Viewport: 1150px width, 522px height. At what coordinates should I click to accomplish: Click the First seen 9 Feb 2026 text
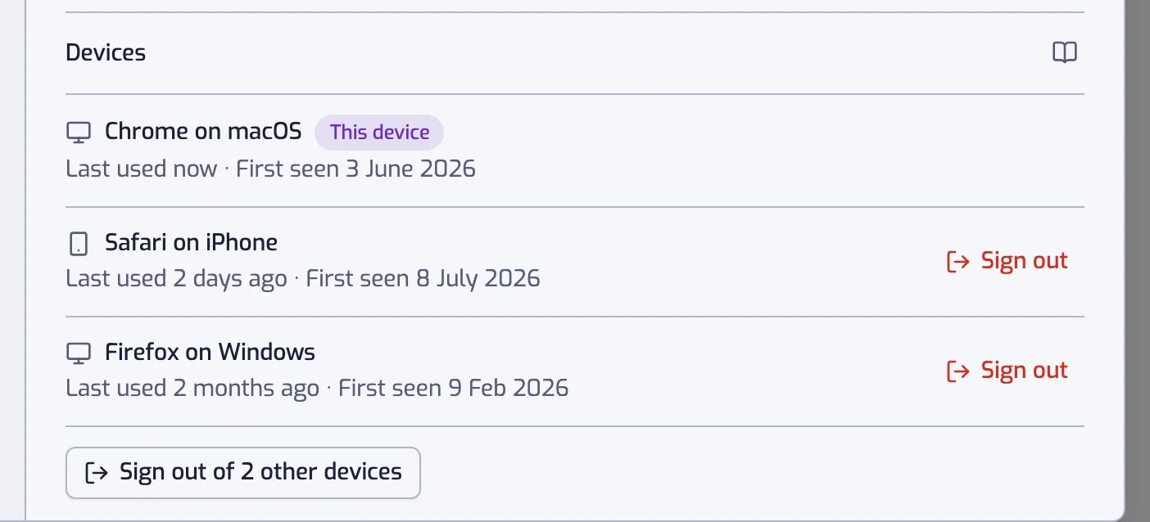click(x=453, y=388)
